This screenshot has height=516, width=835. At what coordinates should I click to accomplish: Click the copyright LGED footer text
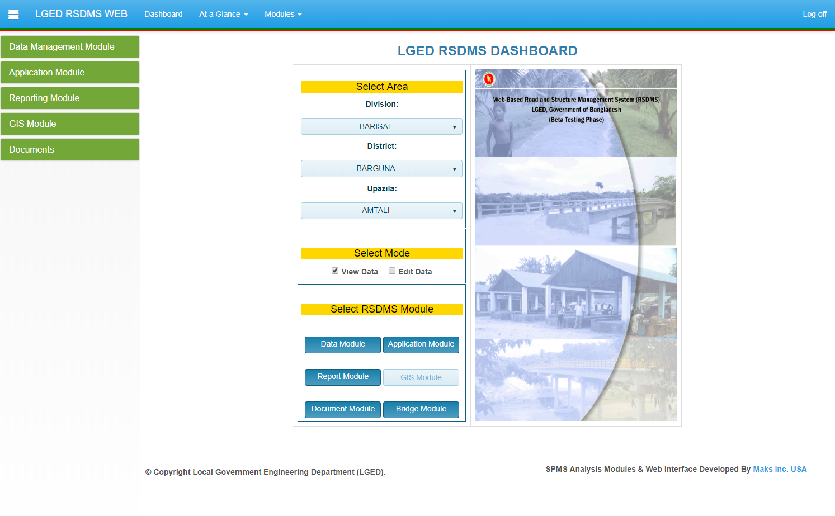tap(266, 472)
